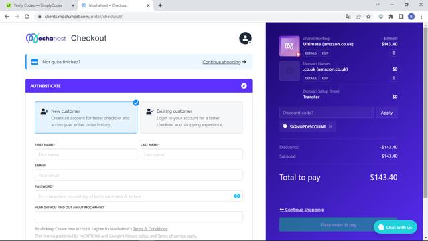Click the share page icon

[x=358, y=17]
